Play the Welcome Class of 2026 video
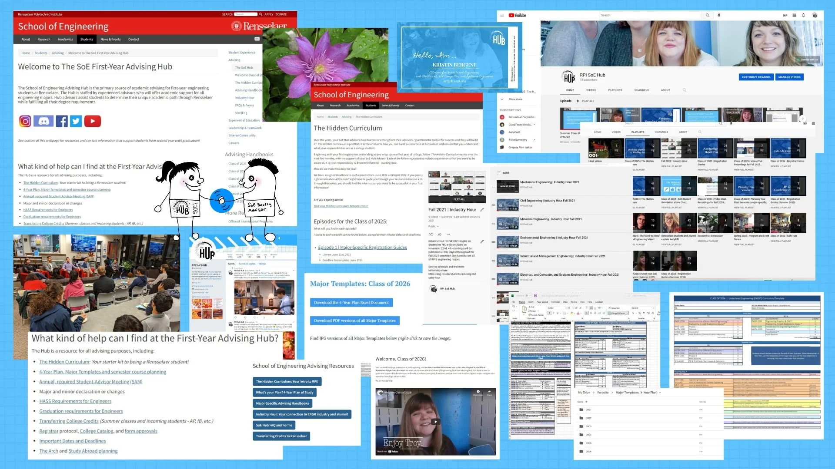 pos(435,421)
